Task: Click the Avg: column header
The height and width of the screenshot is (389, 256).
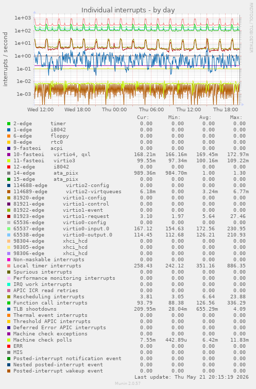Action: tap(205, 117)
